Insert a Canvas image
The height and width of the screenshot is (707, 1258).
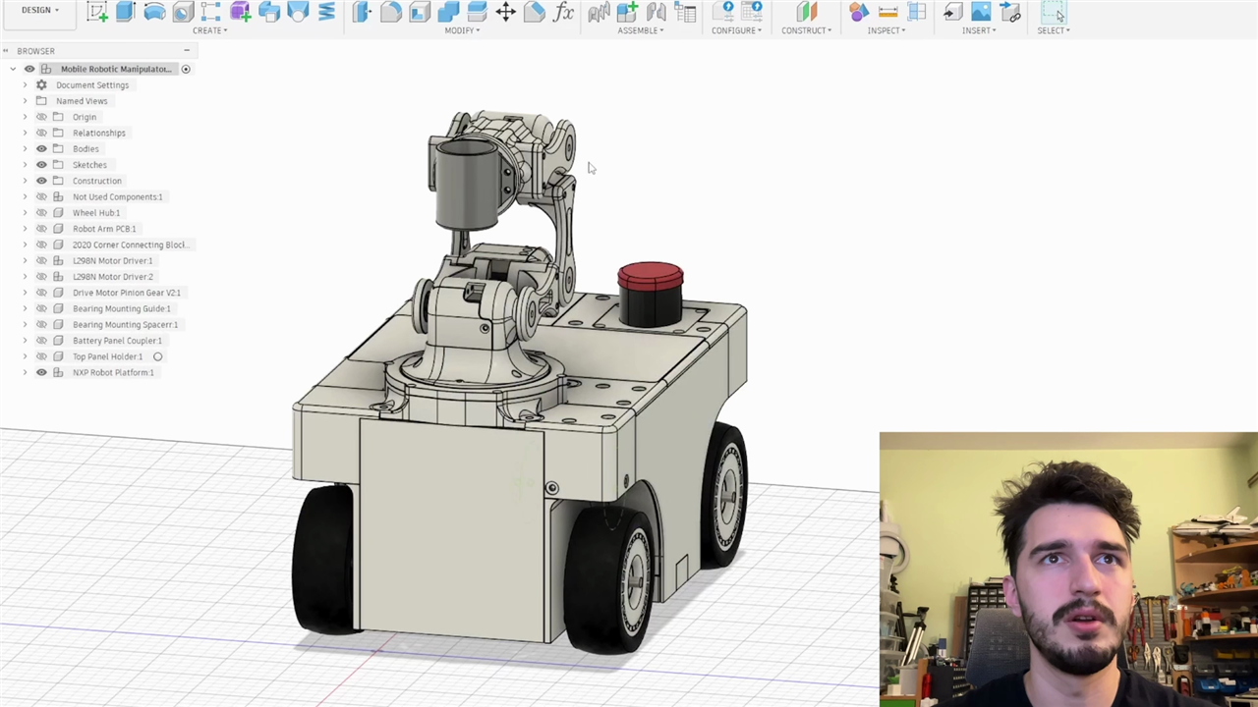pyautogui.click(x=981, y=12)
